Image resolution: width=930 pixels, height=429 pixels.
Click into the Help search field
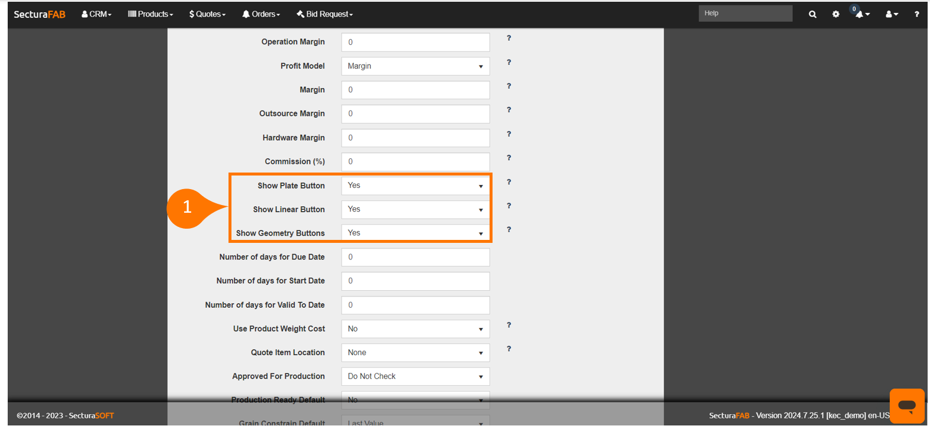(745, 14)
